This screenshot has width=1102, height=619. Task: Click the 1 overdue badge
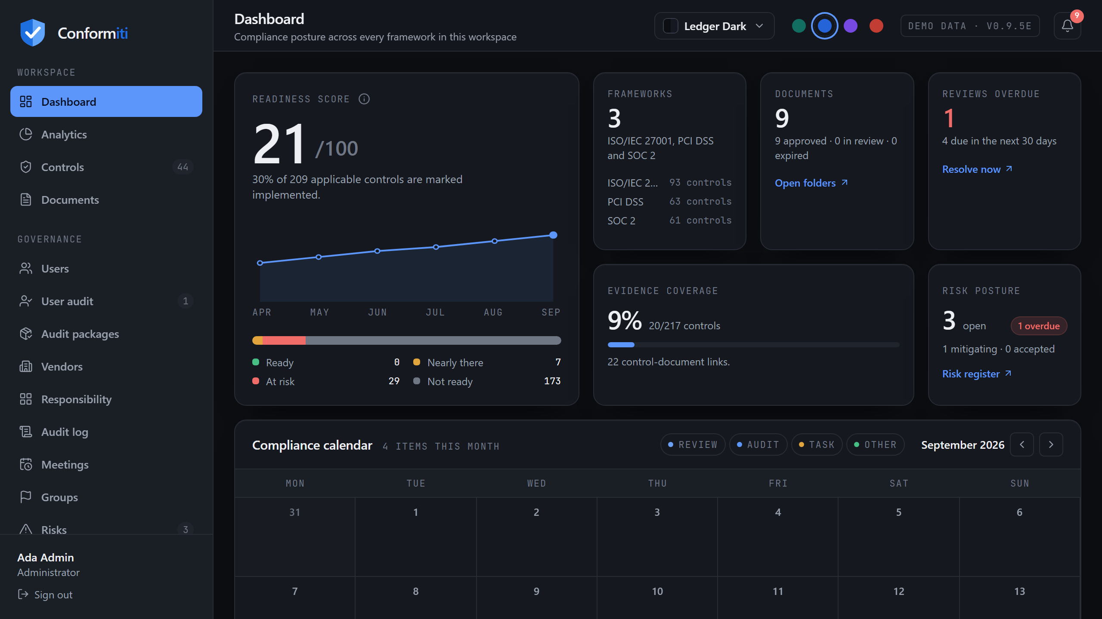(1039, 325)
